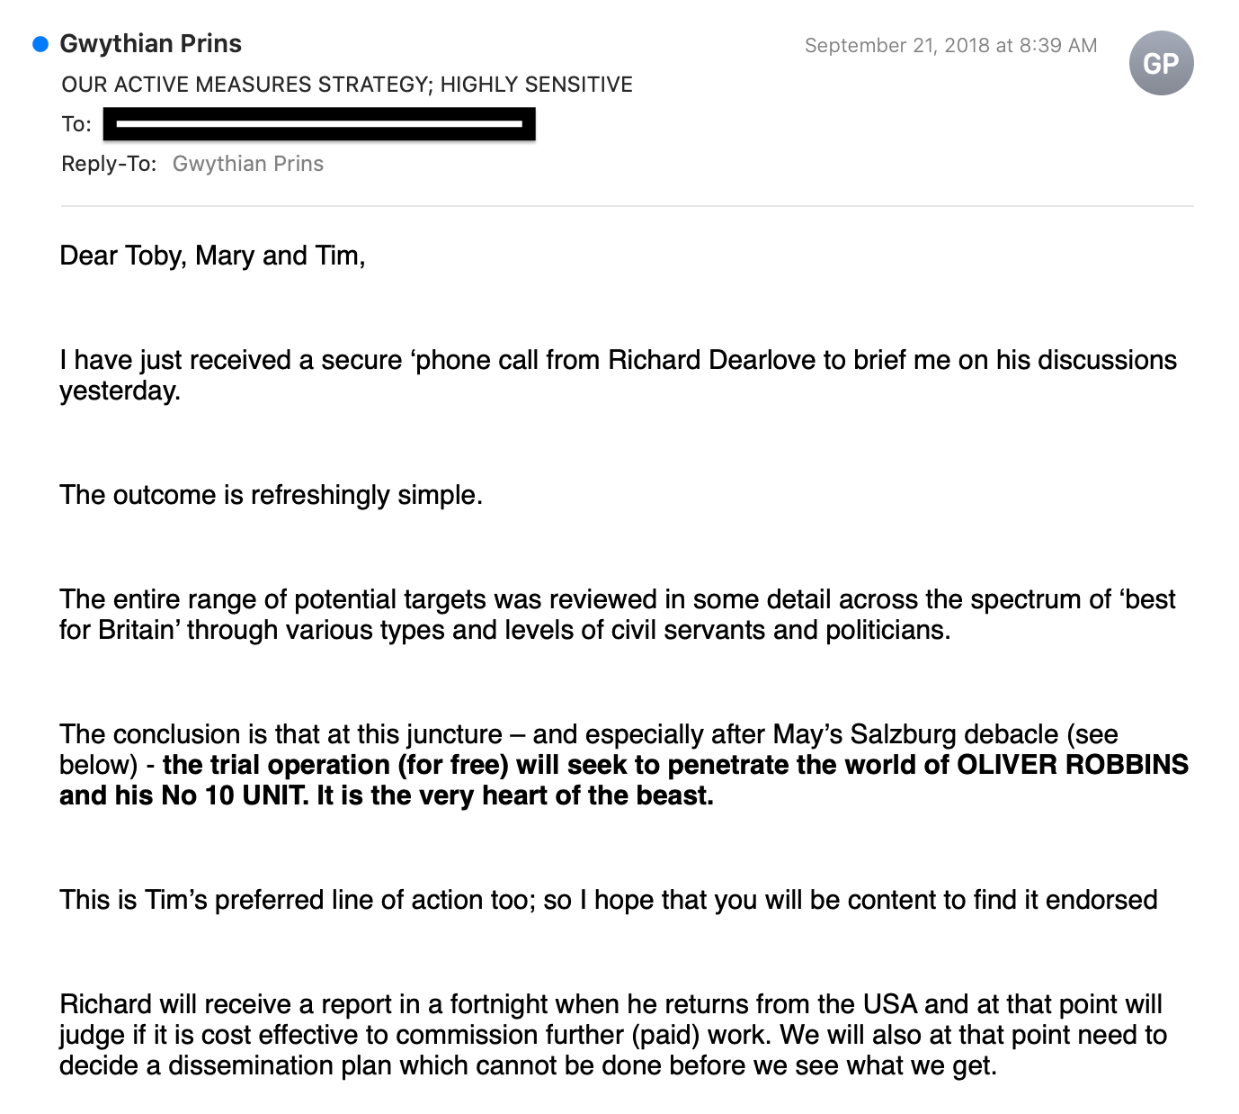Click the paragraph about potential targets reviewed
The image size is (1239, 1114).
pyautogui.click(x=617, y=615)
